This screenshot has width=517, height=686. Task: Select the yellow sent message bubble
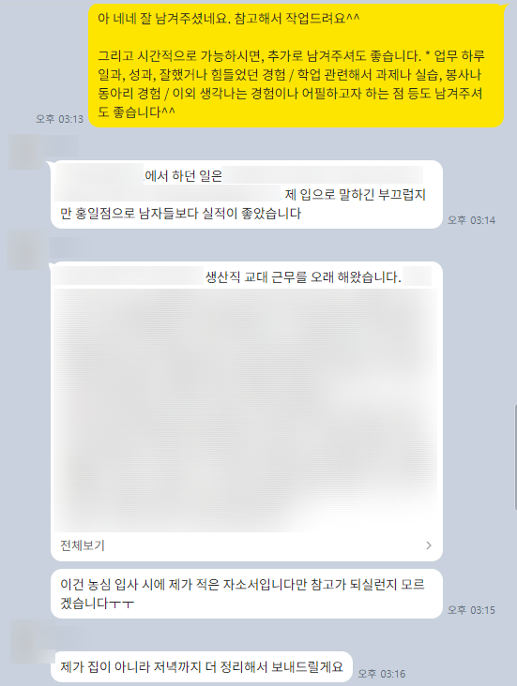297,66
